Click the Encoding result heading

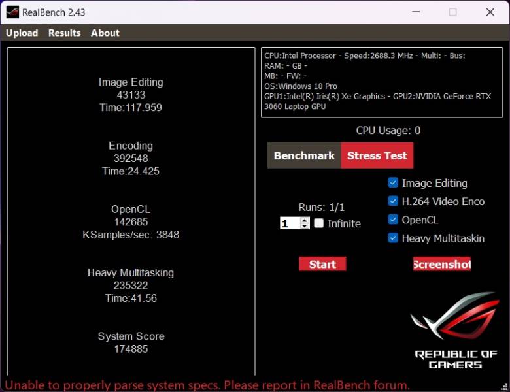click(x=131, y=146)
